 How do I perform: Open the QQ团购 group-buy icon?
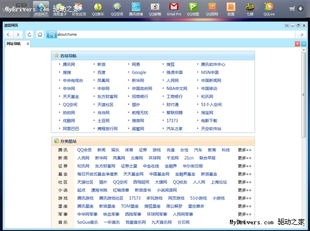coord(212,9)
